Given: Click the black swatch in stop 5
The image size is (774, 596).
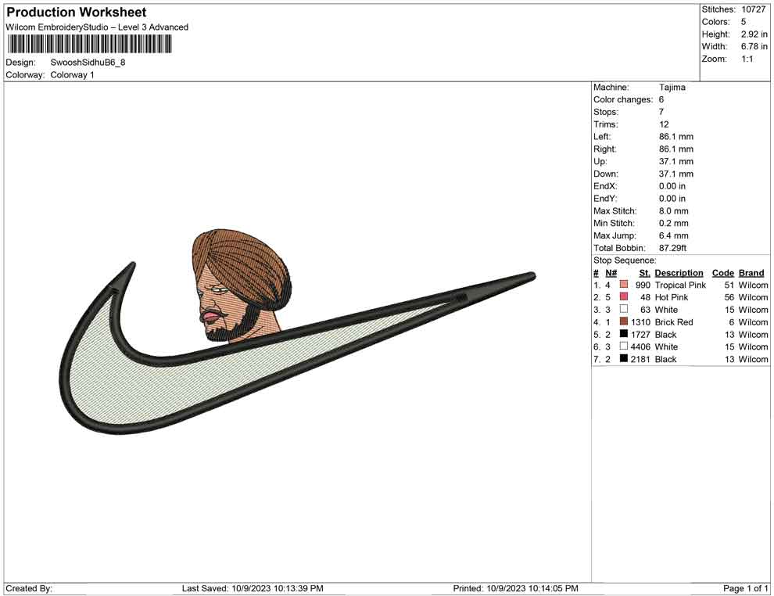Looking at the screenshot, I should coord(624,334).
